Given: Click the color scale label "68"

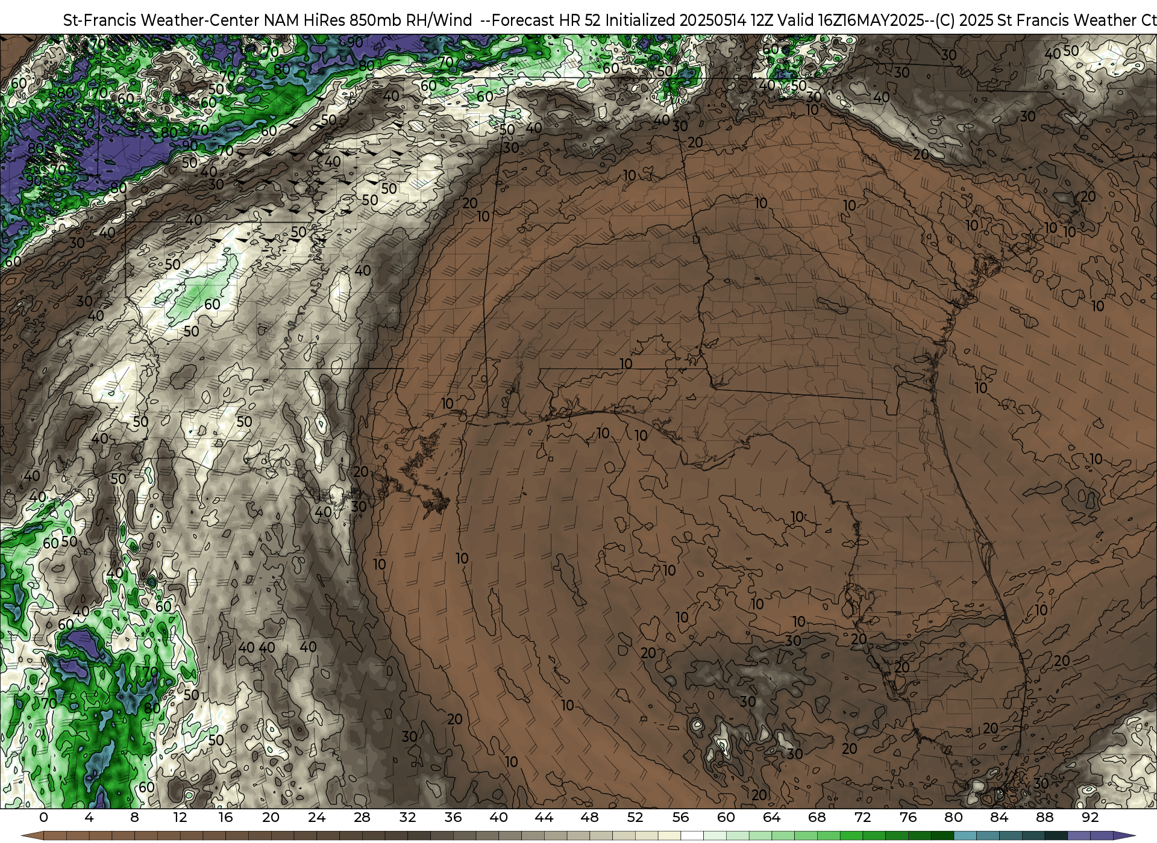Looking at the screenshot, I should [817, 817].
